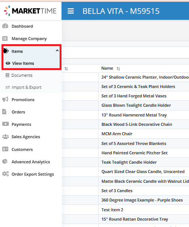The height and width of the screenshot is (227, 189).
Task: Select Glass Blown Tealight Candle Holder
Action: [136, 105]
